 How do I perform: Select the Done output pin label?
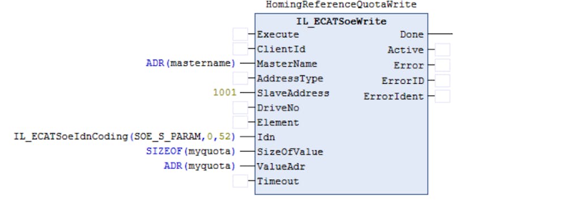411,35
